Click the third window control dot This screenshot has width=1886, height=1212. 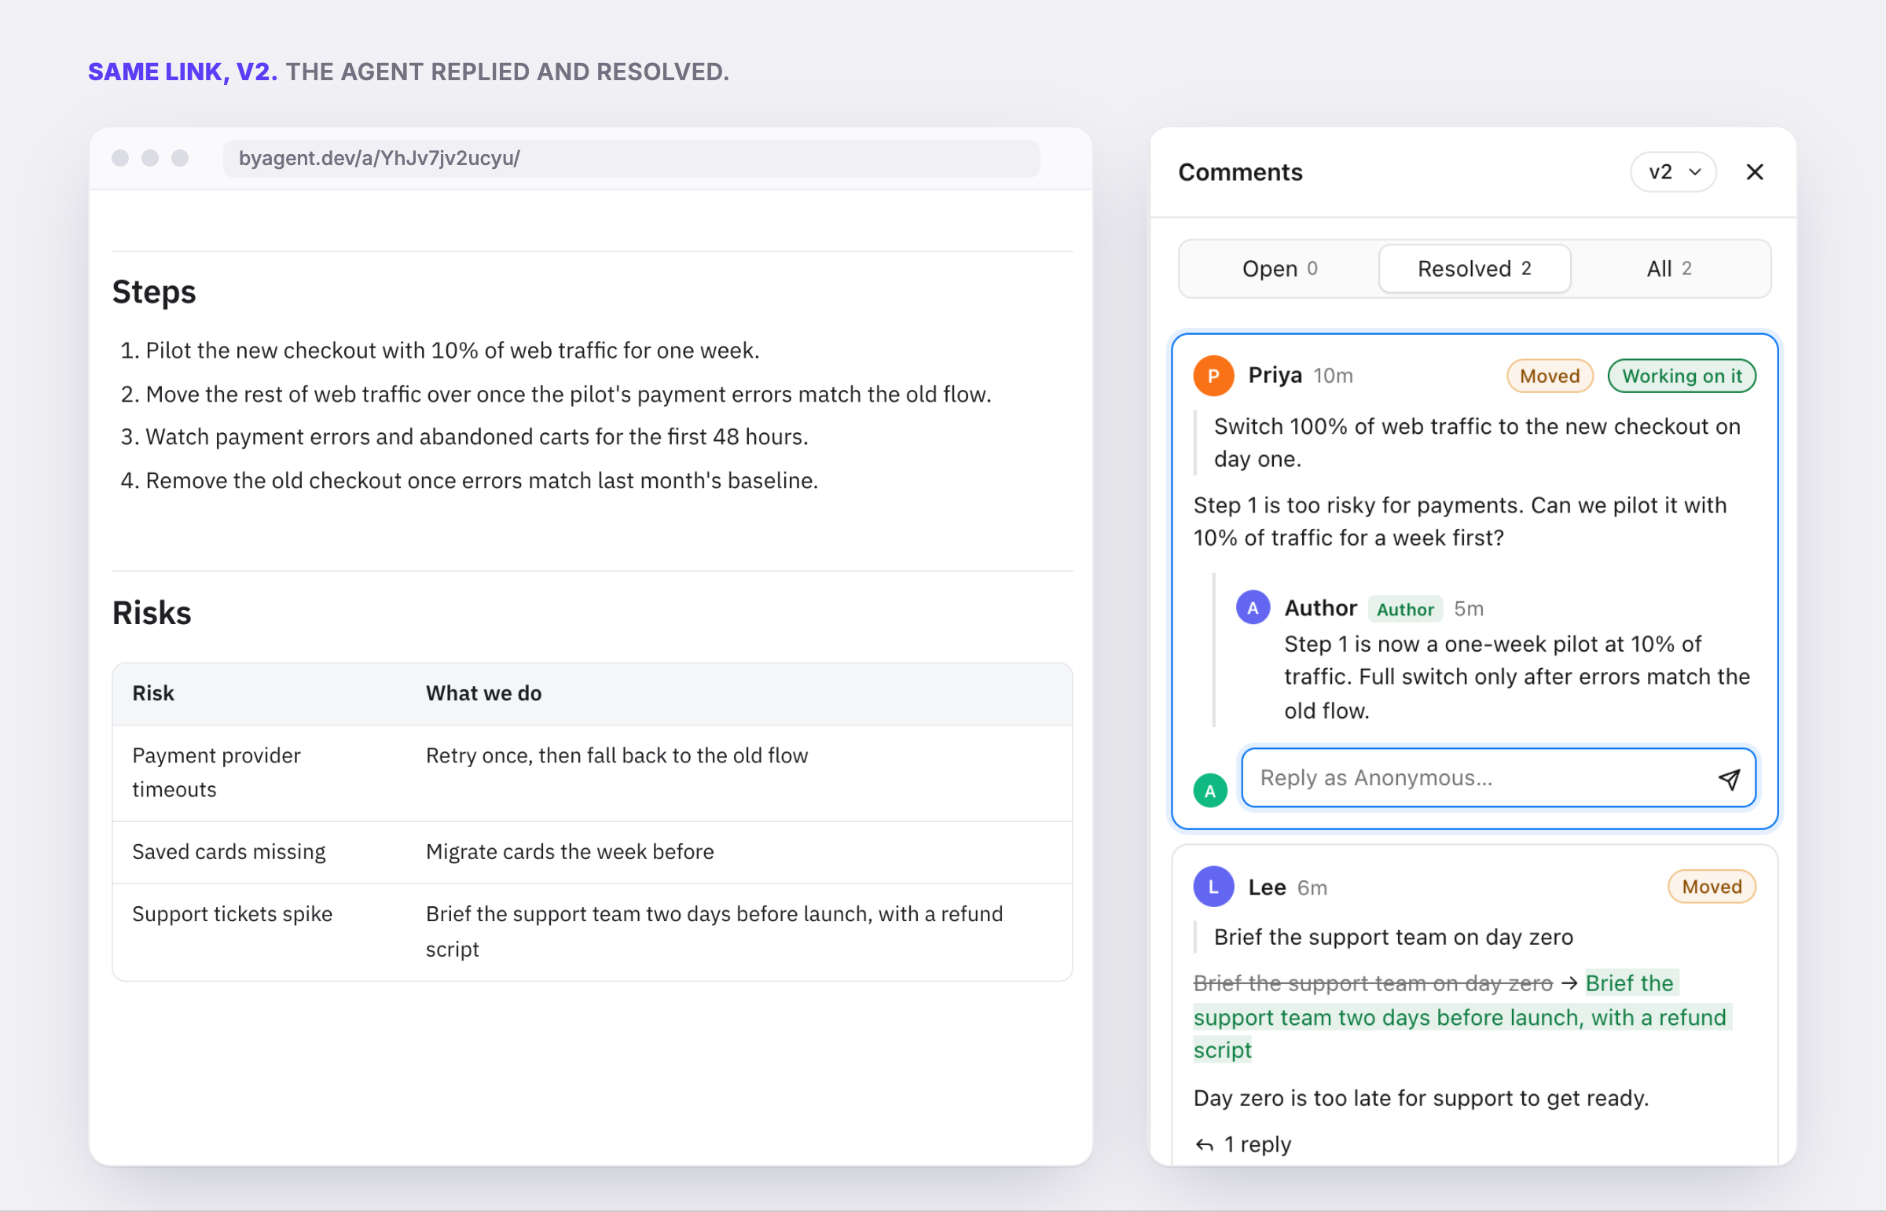point(180,158)
